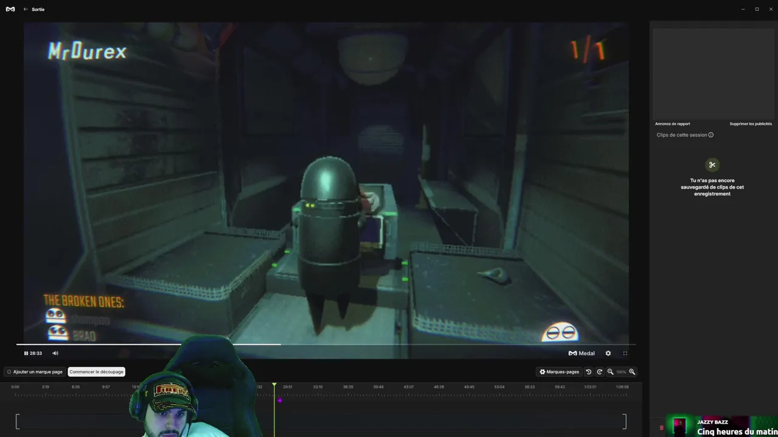
Task: Select the magenta bookmark dot on timeline
Action: [280, 400]
